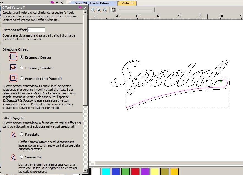Click the Interno / Sinistra offset diagram icon
Image resolution: width=243 pixels, height=175 pixels.
tap(13, 68)
